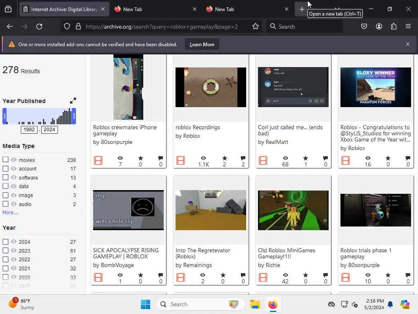Reload the archive.org search page
This screenshot has height=314, width=418.
pos(39,27)
